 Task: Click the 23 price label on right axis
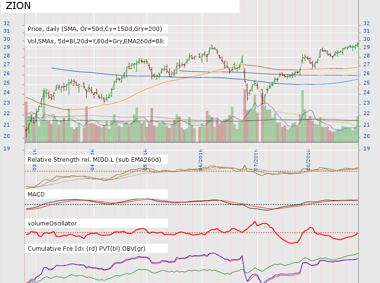(x=367, y=103)
